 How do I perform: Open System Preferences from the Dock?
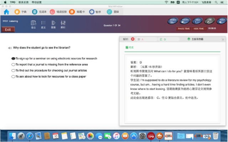point(142,136)
